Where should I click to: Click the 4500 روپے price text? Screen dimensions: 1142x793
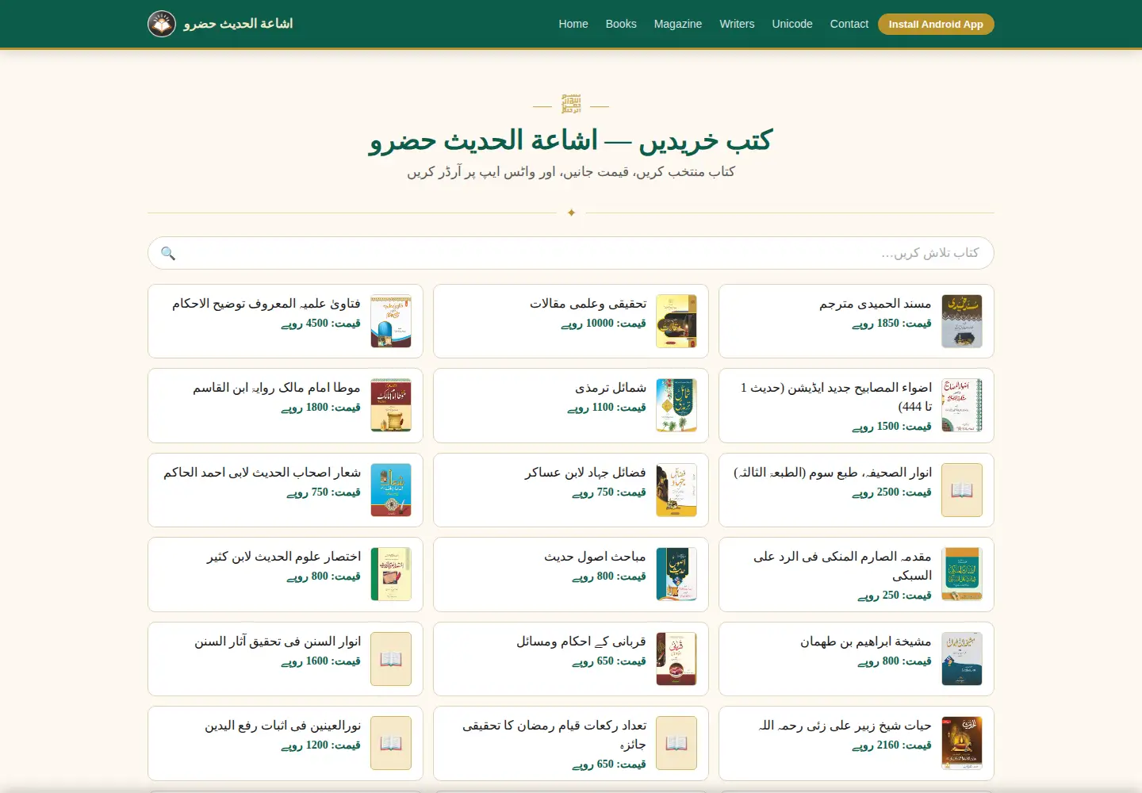(x=321, y=324)
